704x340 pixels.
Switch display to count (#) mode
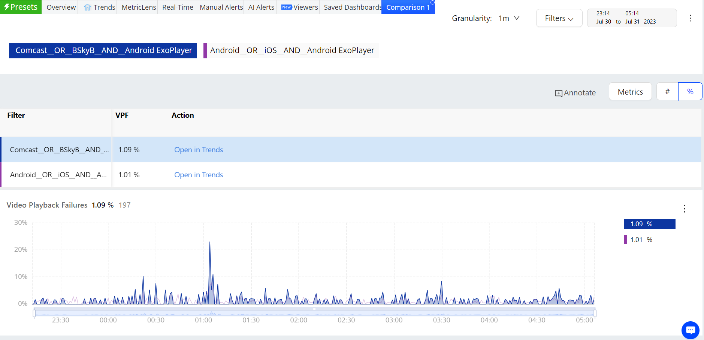click(667, 92)
